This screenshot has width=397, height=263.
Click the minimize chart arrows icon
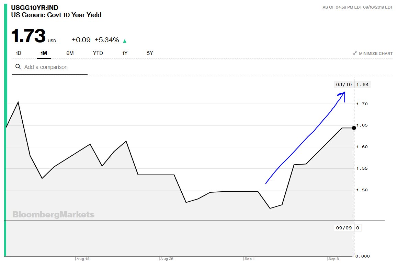pyautogui.click(x=355, y=53)
